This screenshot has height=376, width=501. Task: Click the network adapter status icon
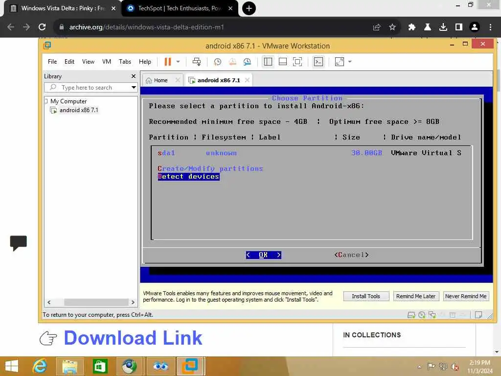coord(432,315)
